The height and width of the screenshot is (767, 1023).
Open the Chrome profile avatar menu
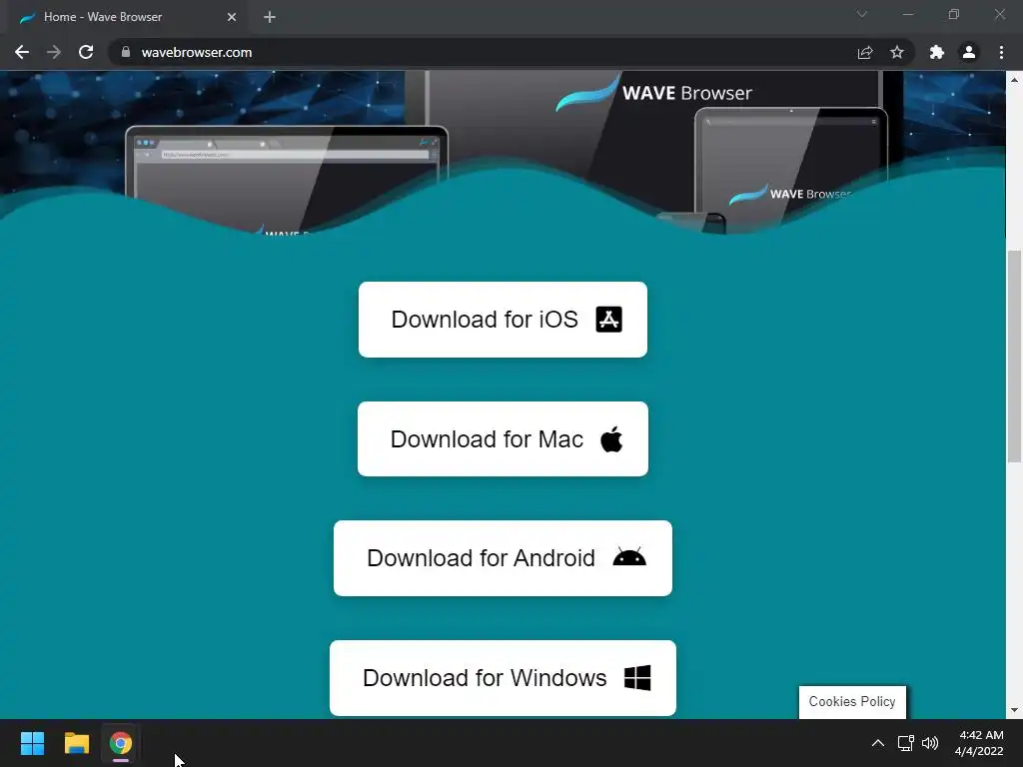[969, 52]
